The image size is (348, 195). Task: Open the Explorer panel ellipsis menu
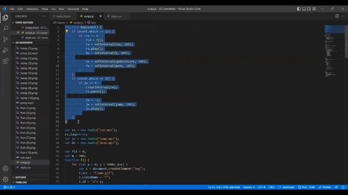[44, 16]
